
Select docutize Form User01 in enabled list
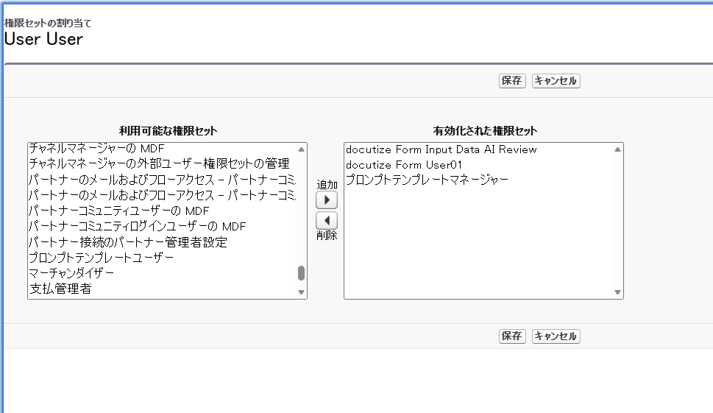[x=479, y=165]
